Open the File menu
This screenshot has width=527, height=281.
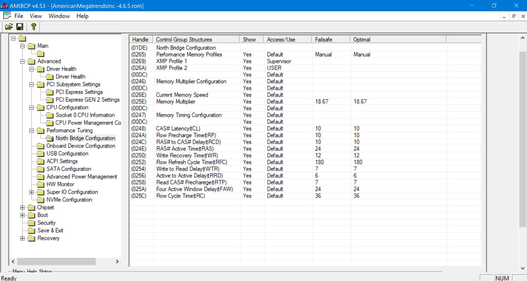coord(19,16)
